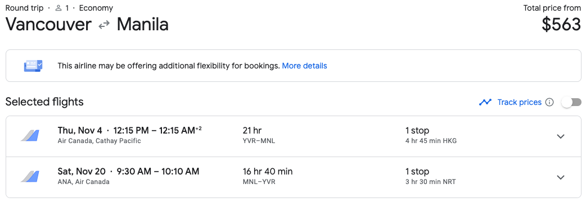
Task: Click the Air Canada, Cathay Pacific airline logo
Action: point(29,136)
